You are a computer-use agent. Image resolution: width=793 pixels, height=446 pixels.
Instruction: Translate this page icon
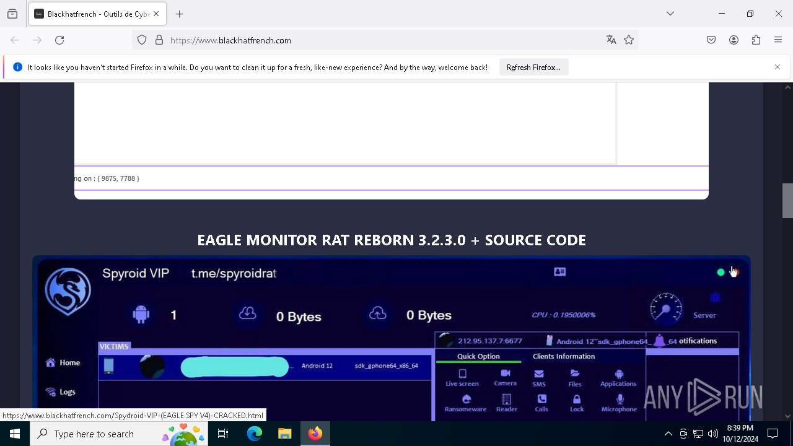click(611, 40)
